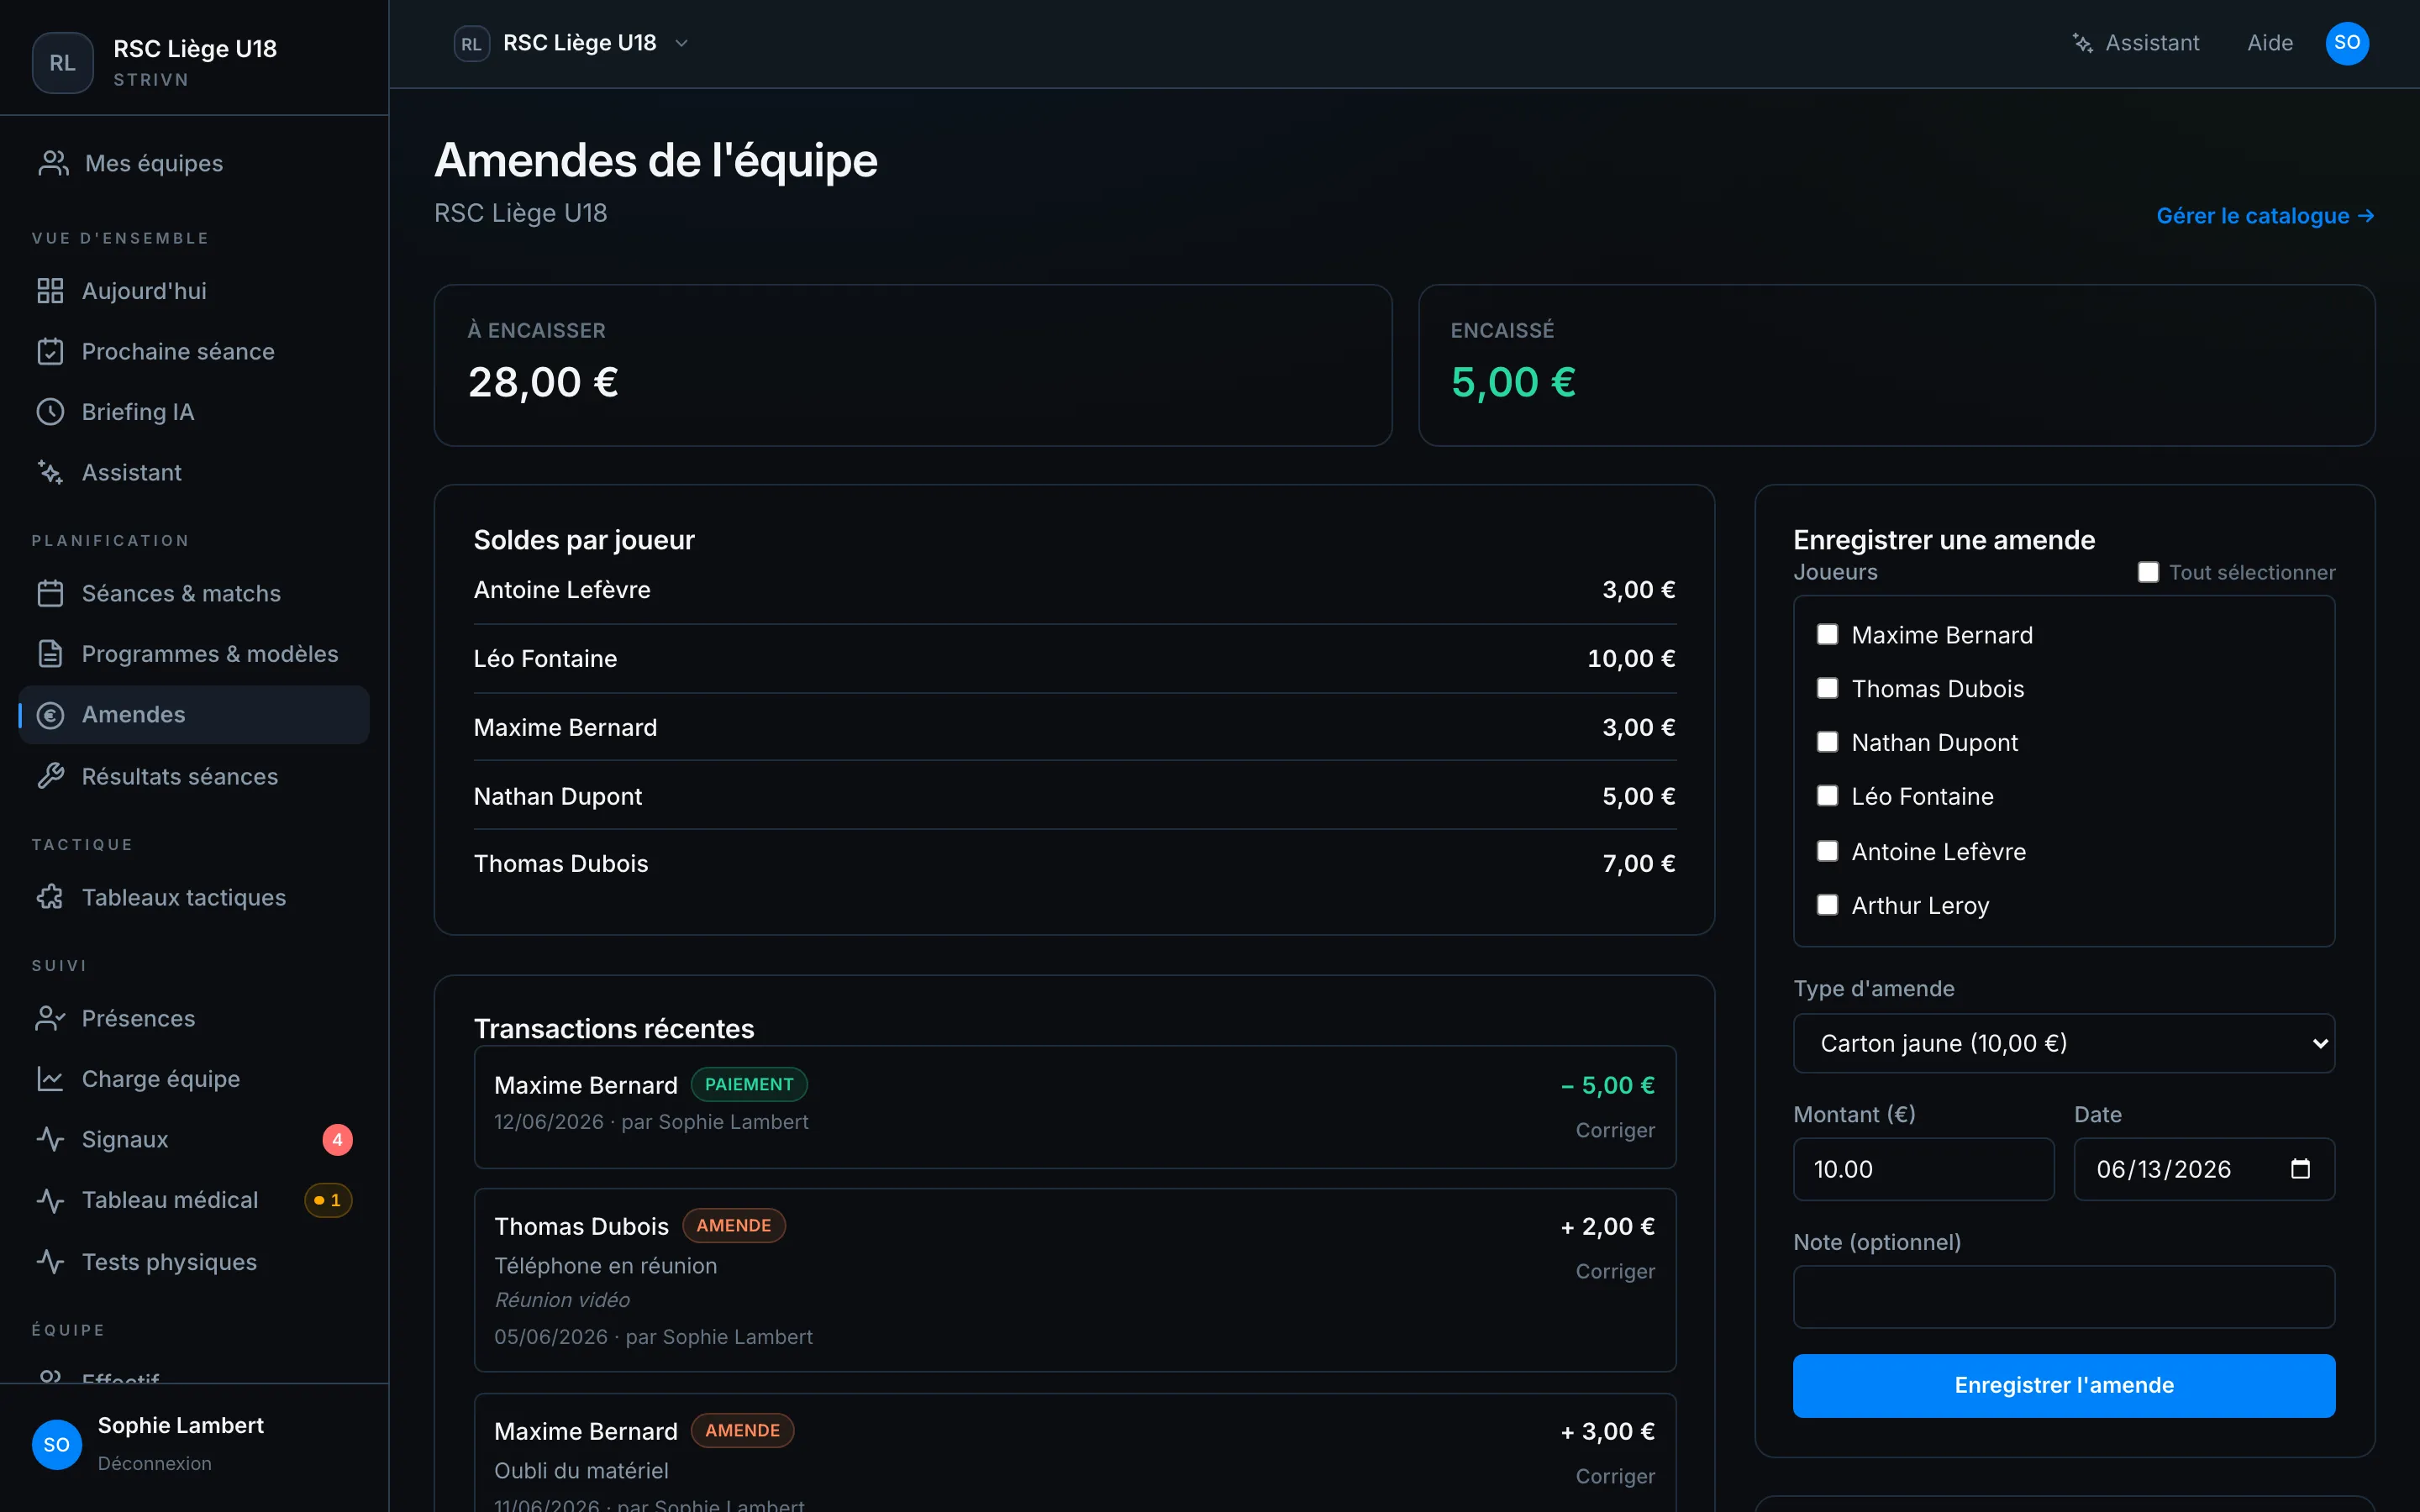This screenshot has width=2420, height=1512.
Task: Open Aujourd'hui in the sidebar
Action: 194,291
